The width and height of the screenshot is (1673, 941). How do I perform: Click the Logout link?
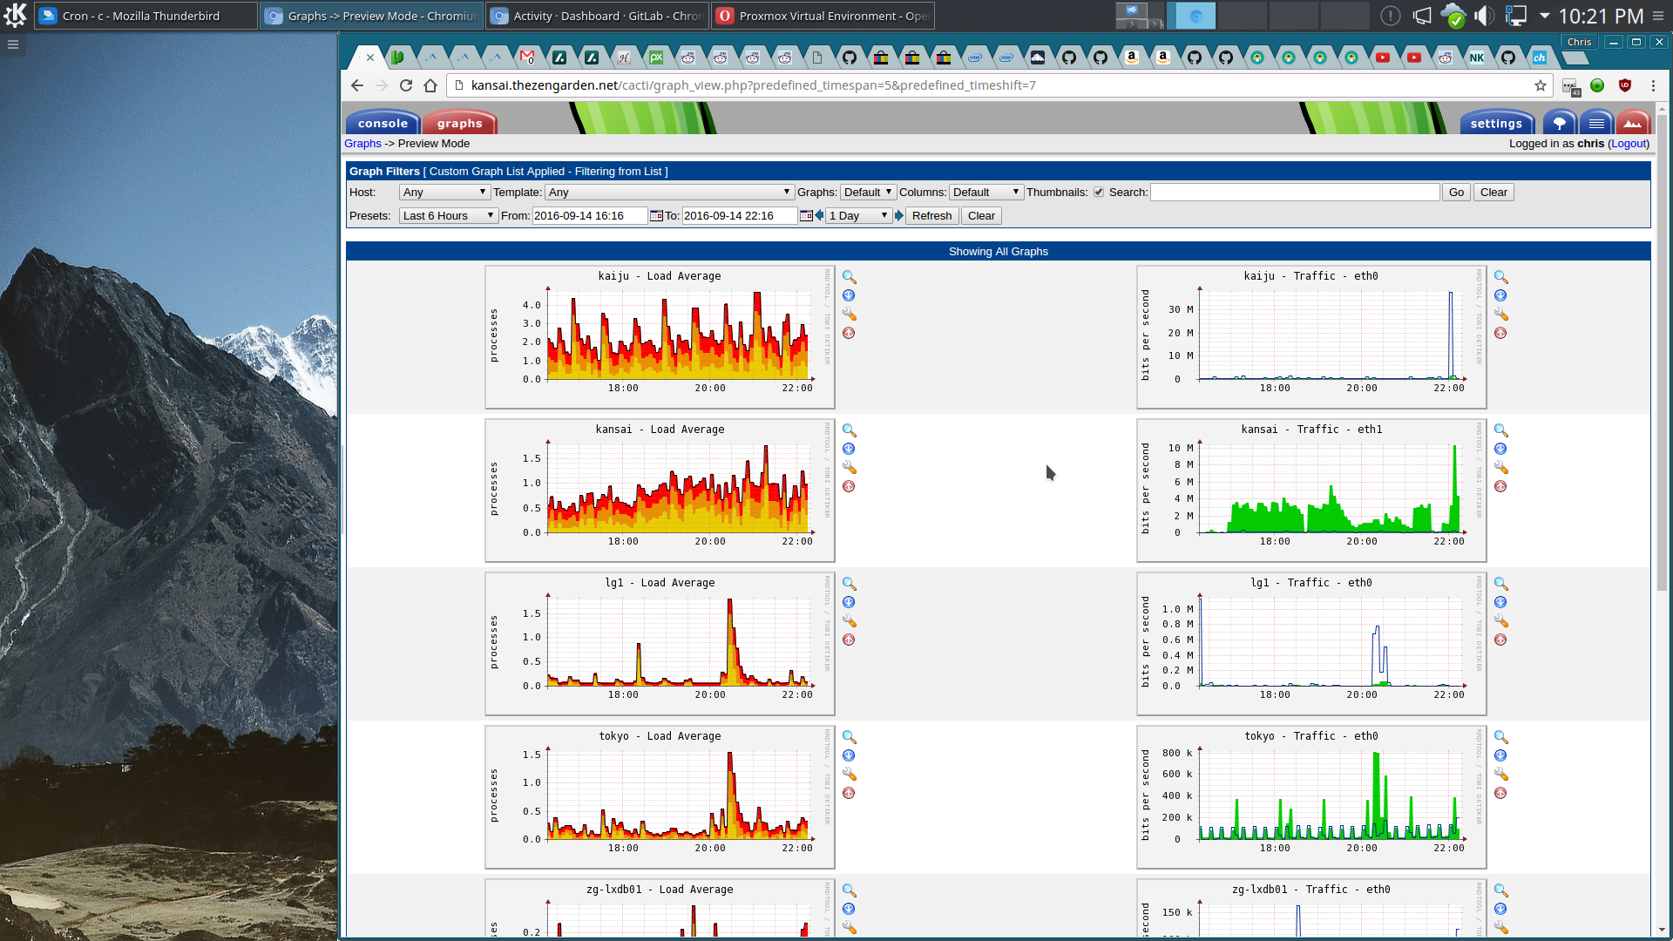tap(1629, 144)
